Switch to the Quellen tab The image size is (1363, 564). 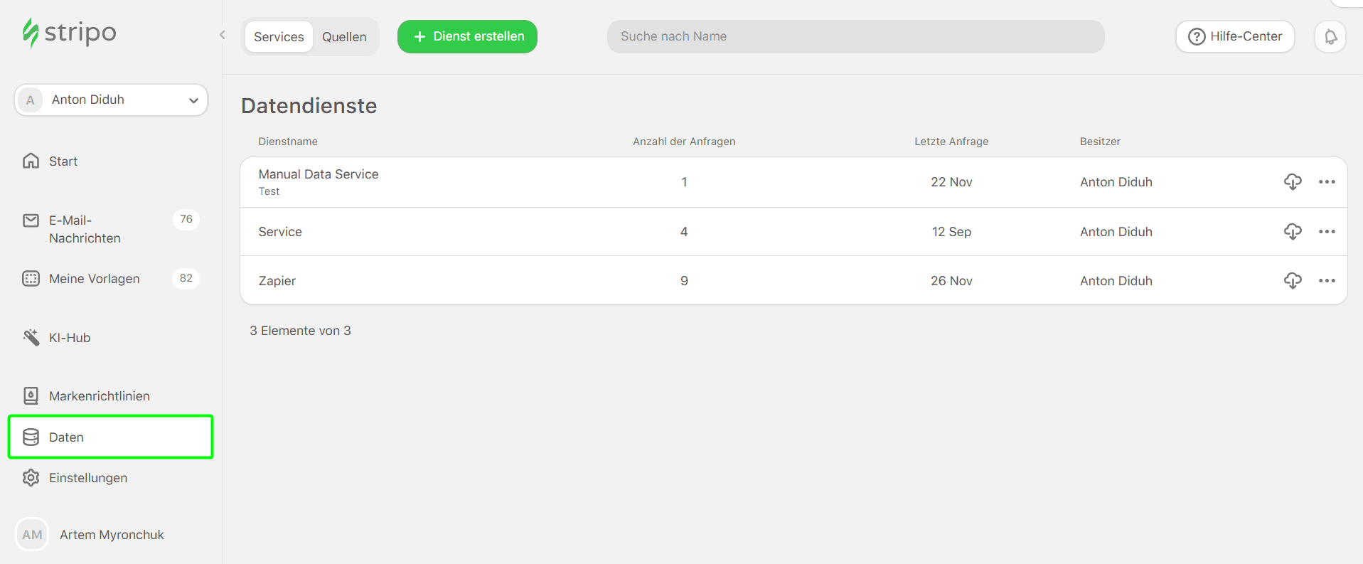click(x=344, y=37)
